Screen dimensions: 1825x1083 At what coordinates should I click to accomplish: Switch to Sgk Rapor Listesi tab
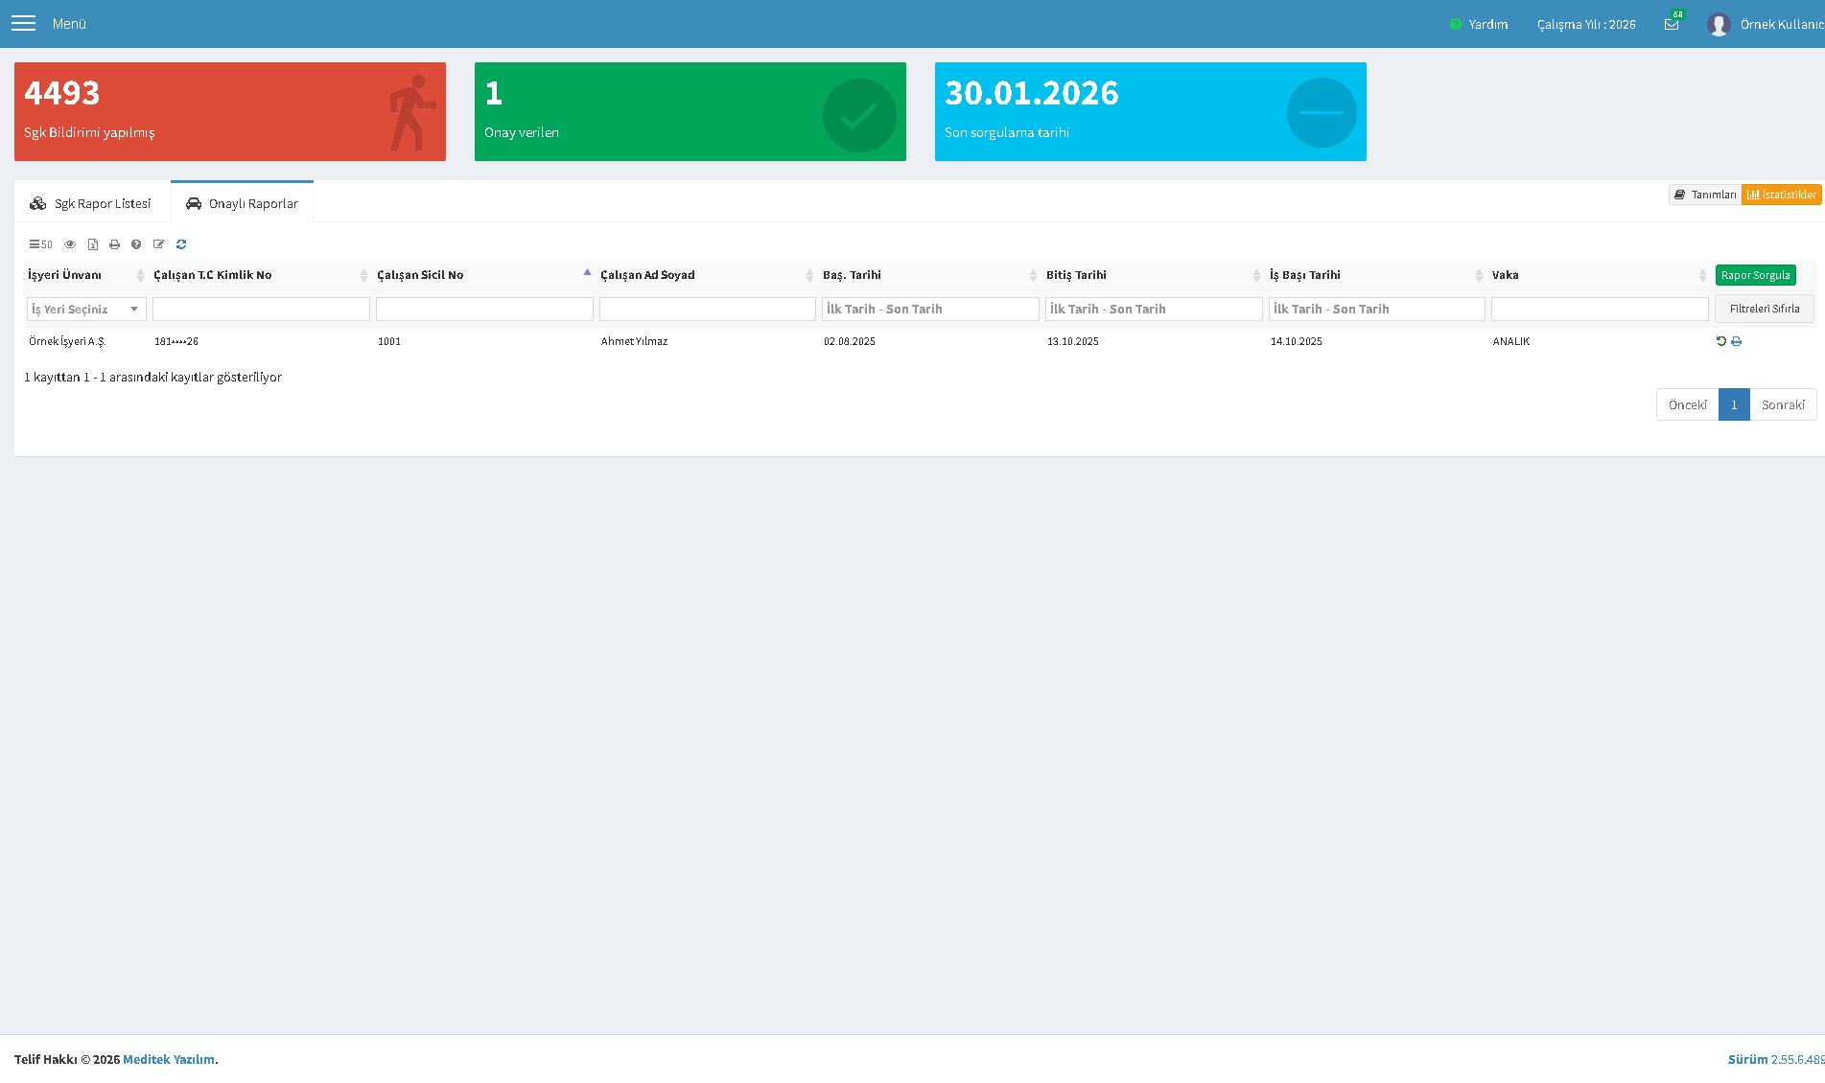pyautogui.click(x=92, y=203)
